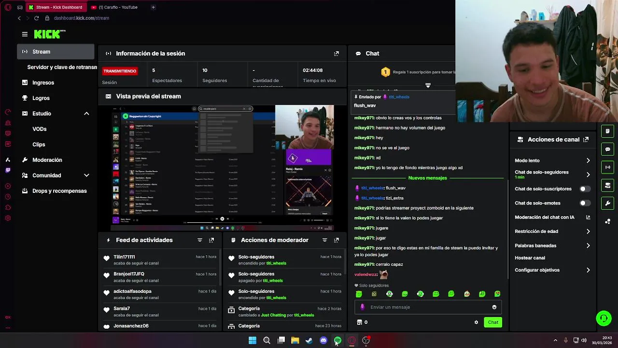The image size is (618, 348).
Task: Insert the first green chat emote
Action: (359, 294)
